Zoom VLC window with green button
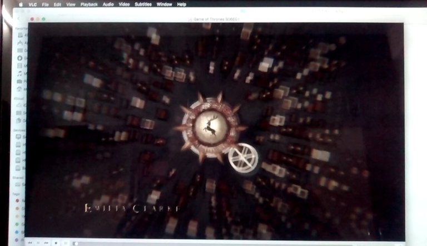 43,19
